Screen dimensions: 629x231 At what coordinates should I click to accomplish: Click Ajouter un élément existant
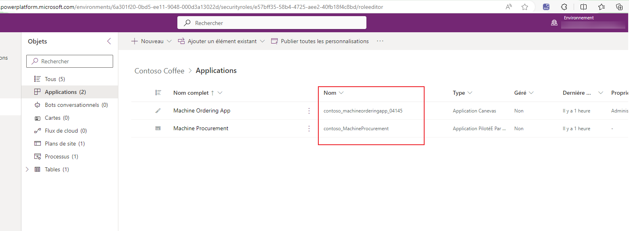(222, 41)
